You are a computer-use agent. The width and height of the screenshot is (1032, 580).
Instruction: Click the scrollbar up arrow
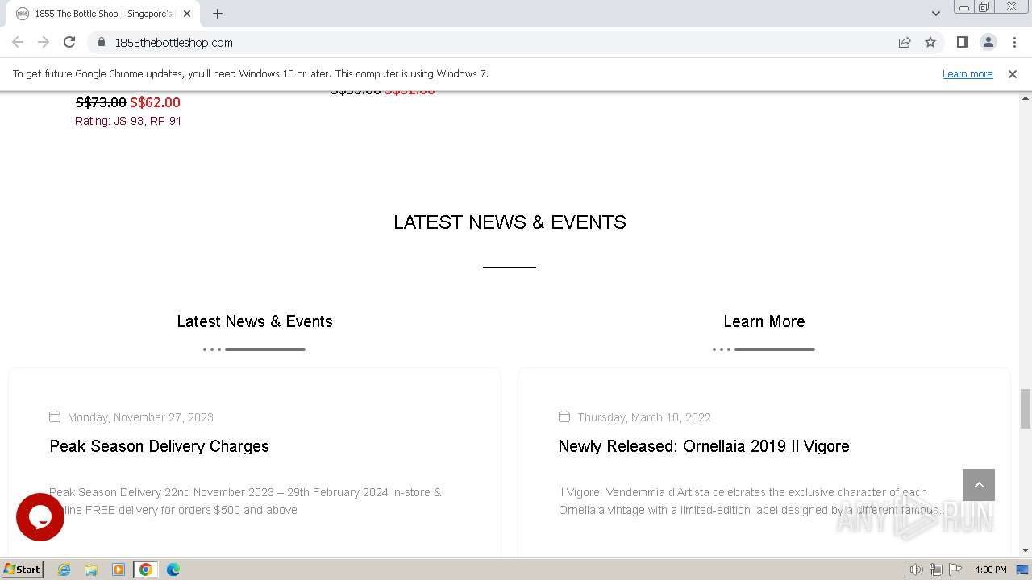1026,97
